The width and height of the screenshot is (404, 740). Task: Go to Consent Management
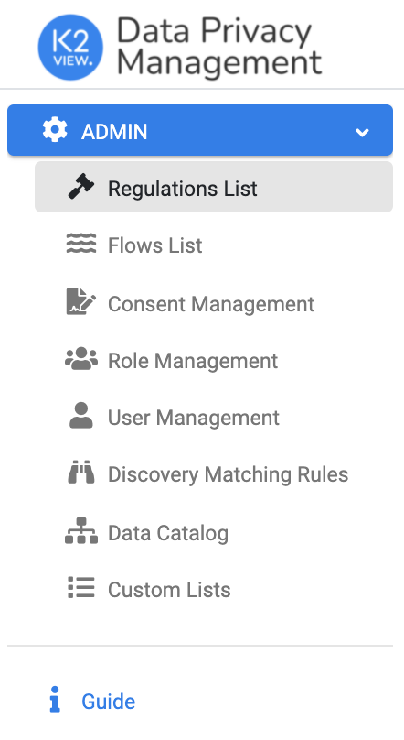pyautogui.click(x=211, y=304)
